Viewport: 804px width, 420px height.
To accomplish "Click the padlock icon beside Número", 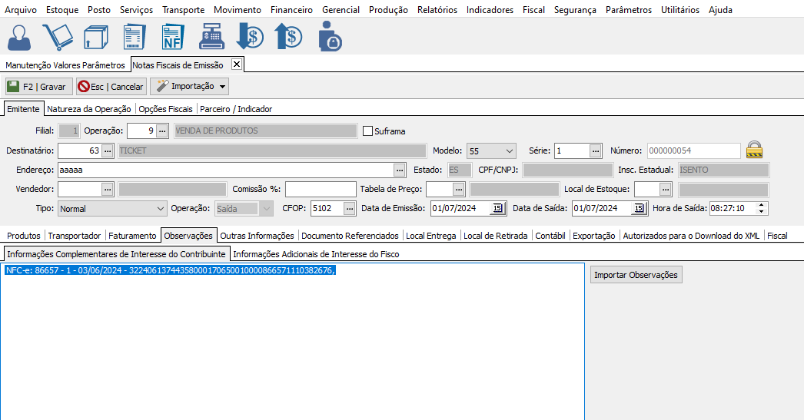I will tap(754, 150).
